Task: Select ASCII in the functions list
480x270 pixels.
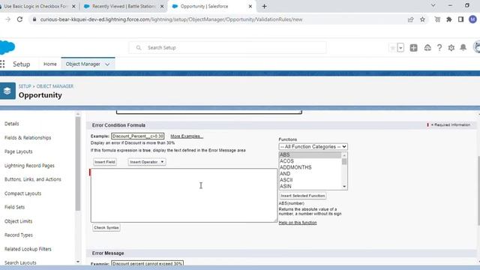Action: point(310,180)
